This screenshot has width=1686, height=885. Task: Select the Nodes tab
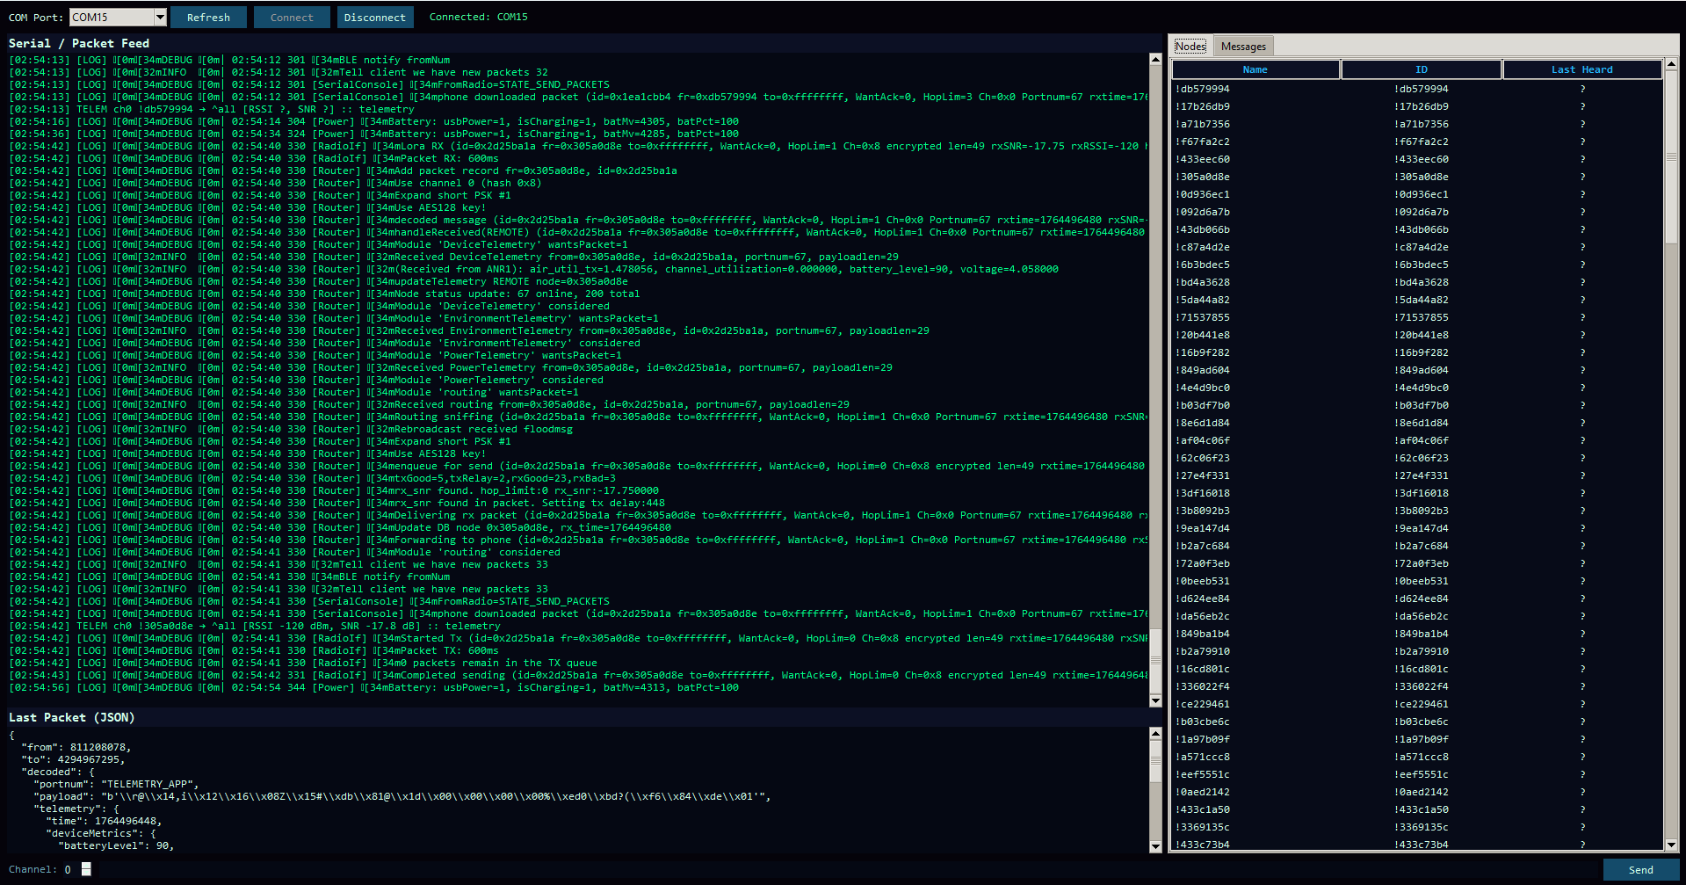1190,46
